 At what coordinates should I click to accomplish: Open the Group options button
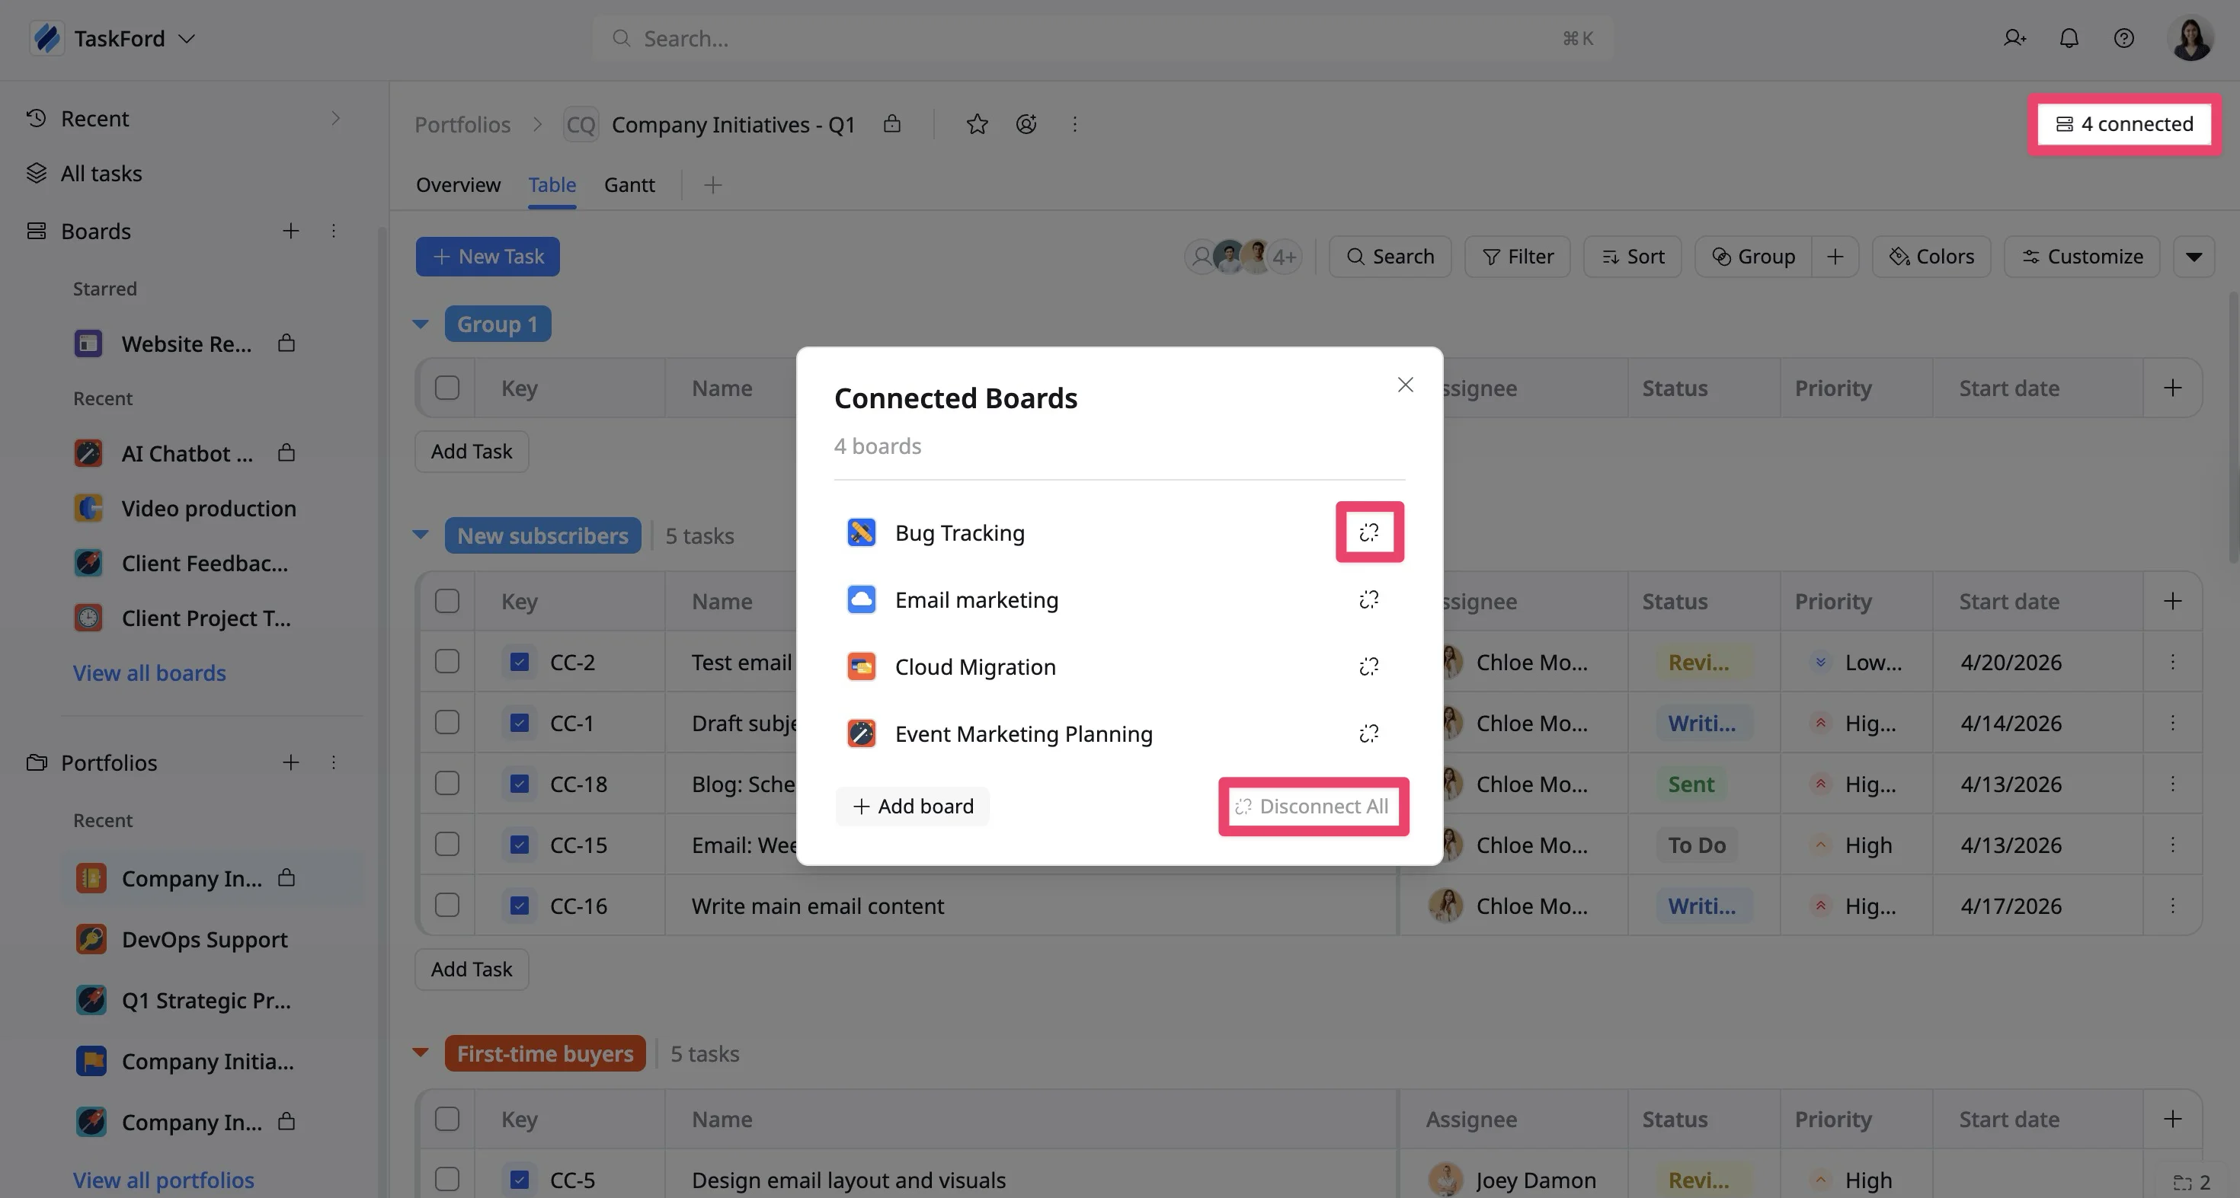point(1753,257)
